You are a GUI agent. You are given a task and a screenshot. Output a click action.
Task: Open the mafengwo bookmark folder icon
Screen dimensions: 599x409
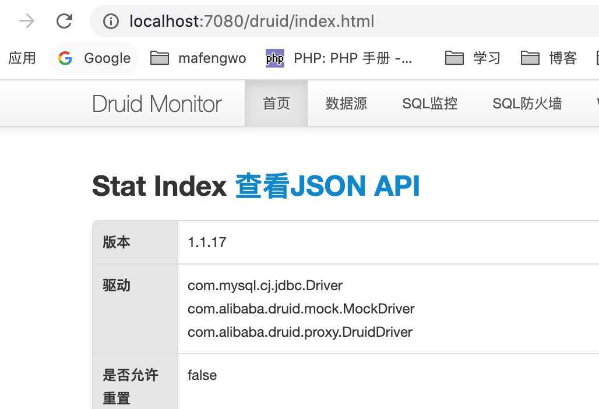click(159, 58)
